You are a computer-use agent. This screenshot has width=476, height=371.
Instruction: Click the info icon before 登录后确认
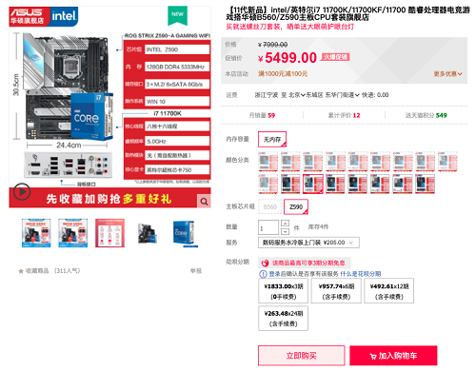click(263, 274)
